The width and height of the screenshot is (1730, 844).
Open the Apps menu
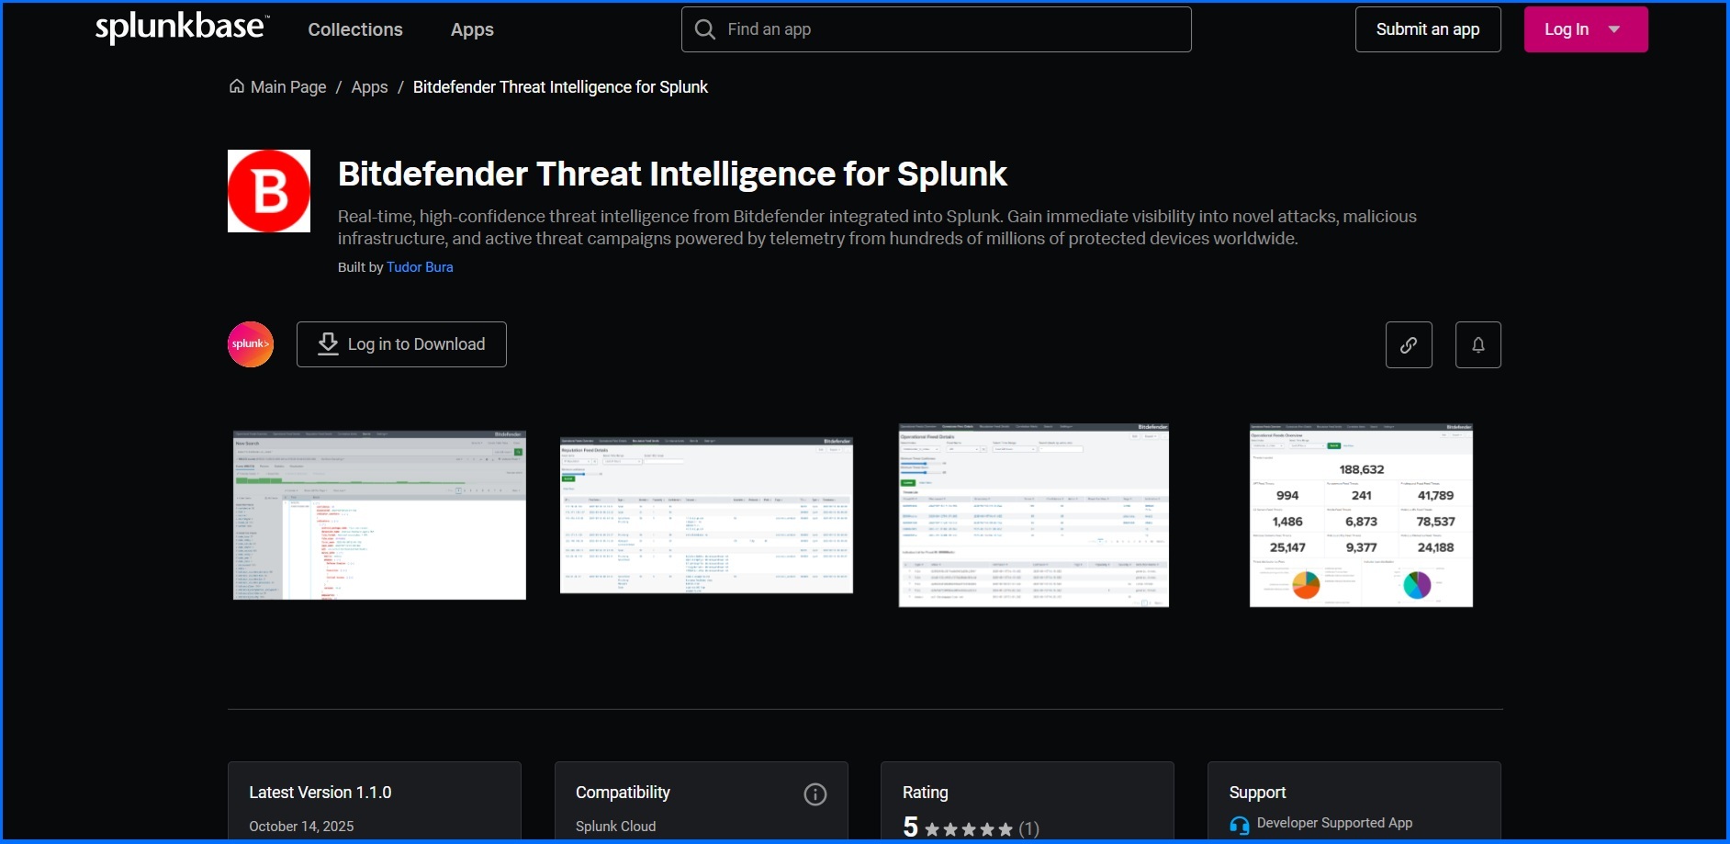[x=472, y=28]
